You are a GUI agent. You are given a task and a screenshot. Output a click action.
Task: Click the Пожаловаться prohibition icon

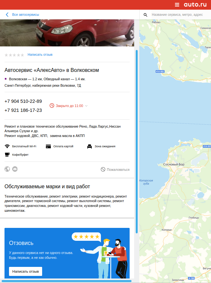pos(103,169)
